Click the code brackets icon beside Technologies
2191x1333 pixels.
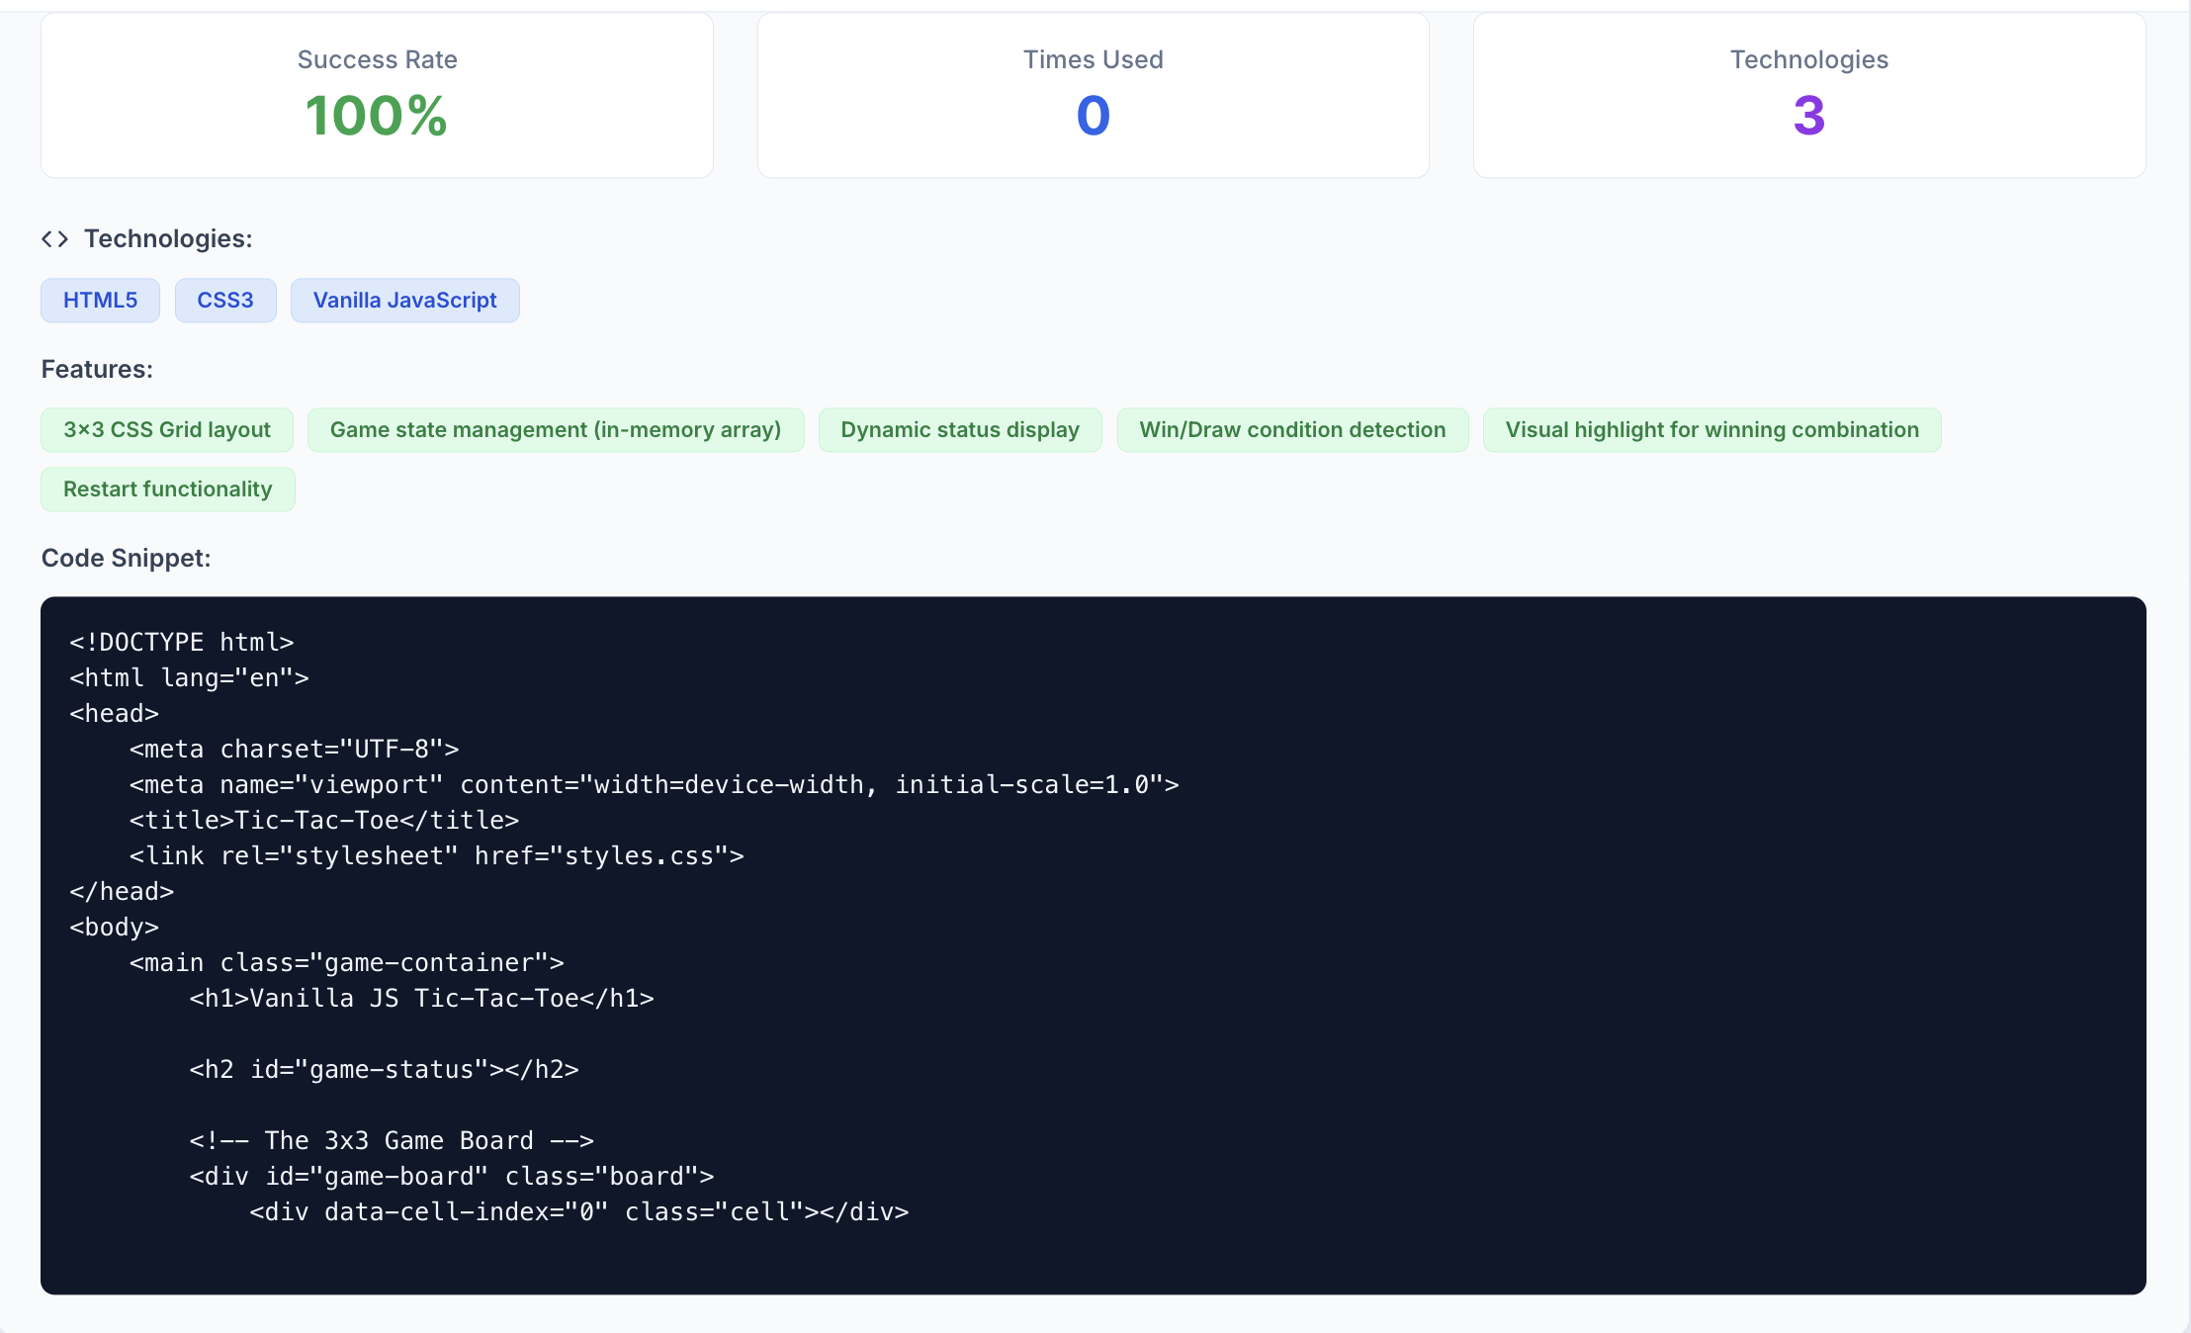point(54,239)
